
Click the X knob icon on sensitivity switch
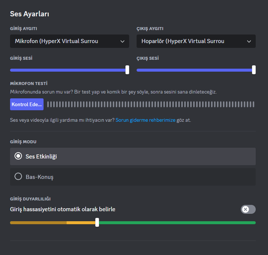pyautogui.click(x=245, y=209)
